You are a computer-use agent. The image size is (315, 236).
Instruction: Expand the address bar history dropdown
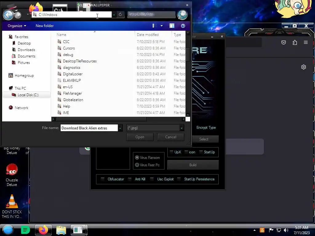tap(114, 14)
